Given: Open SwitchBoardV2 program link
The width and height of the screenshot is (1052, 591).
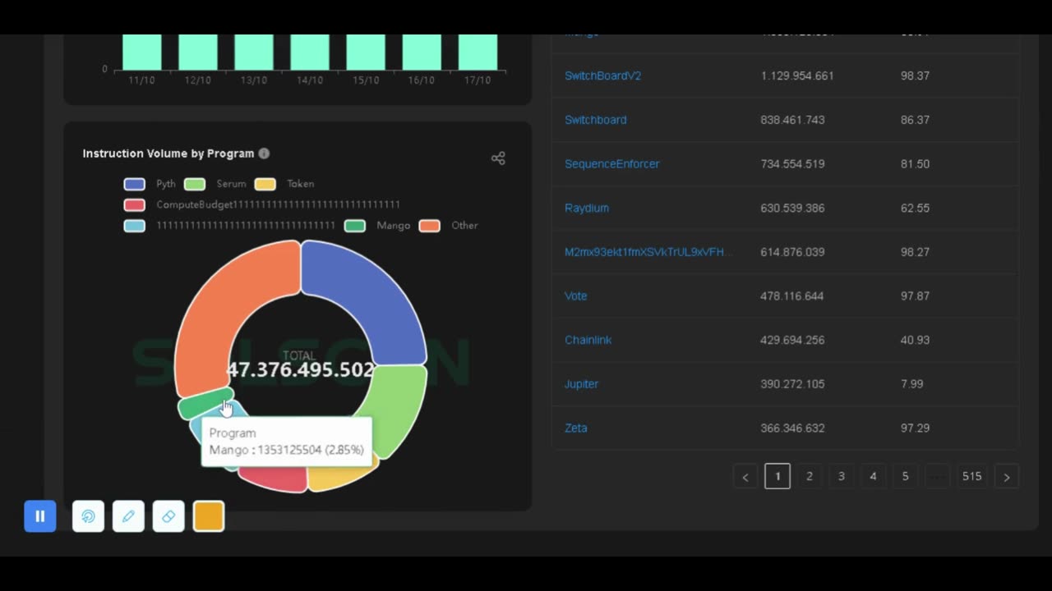Looking at the screenshot, I should pyautogui.click(x=602, y=76).
